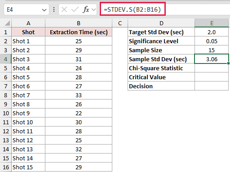Image resolution: width=230 pixels, height=172 pixels.
Task: Click the Shot header cell
Action: 28,32
